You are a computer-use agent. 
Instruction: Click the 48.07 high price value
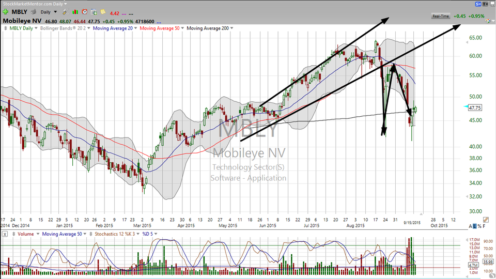pyautogui.click(x=66, y=22)
